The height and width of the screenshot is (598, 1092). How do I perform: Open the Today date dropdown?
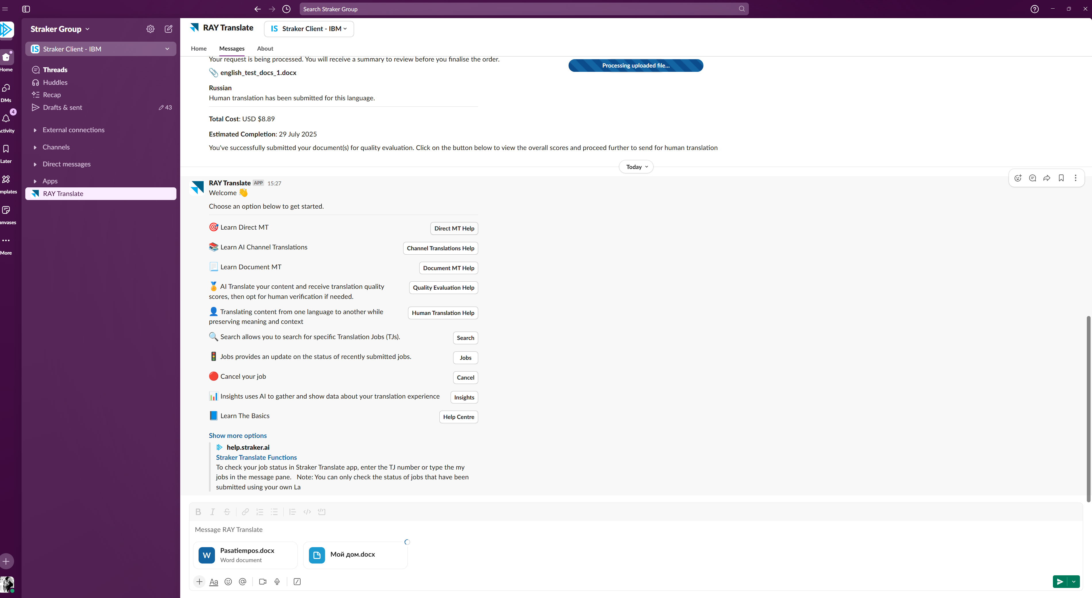(x=636, y=167)
